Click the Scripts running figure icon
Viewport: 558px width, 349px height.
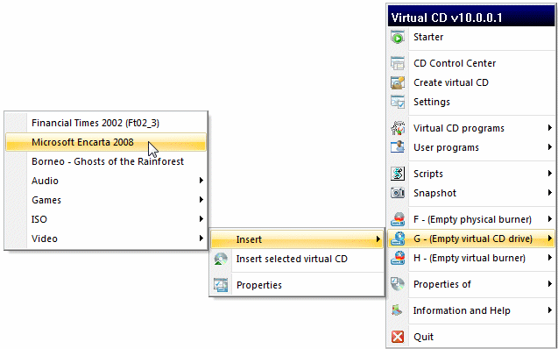[398, 174]
